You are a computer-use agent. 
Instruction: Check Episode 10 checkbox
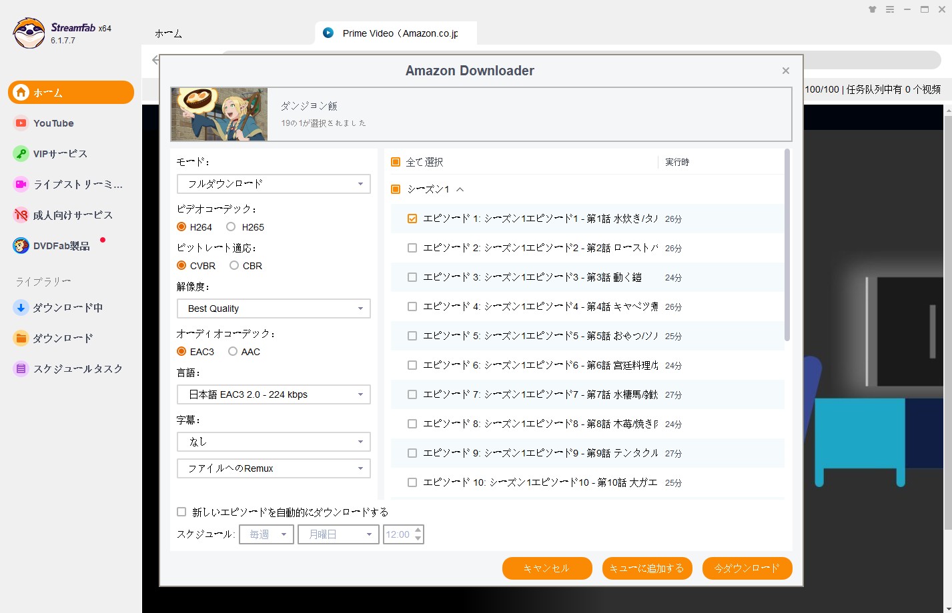(412, 482)
